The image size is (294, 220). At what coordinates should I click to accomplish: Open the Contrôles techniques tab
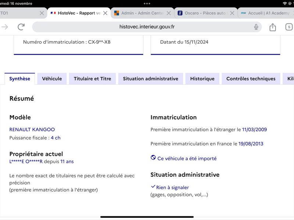coord(251,79)
